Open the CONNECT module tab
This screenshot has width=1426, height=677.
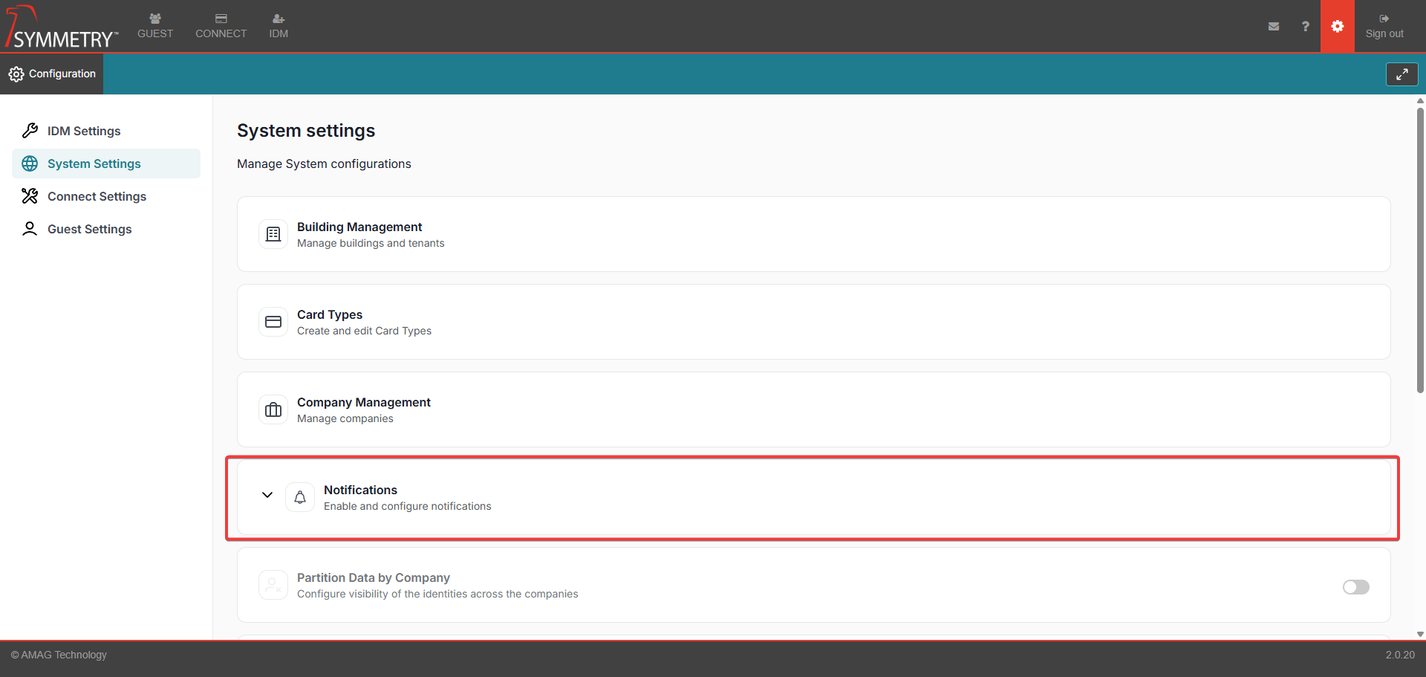[x=221, y=26]
